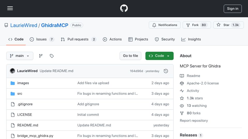
Task: Click the Go to file button
Action: point(130,56)
